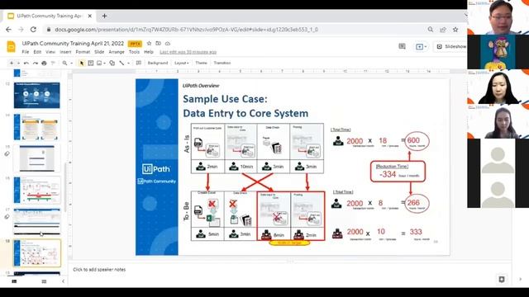Close the UiPath Community Training tab
Screen dimensions: 529x297
pyautogui.click(x=90, y=16)
